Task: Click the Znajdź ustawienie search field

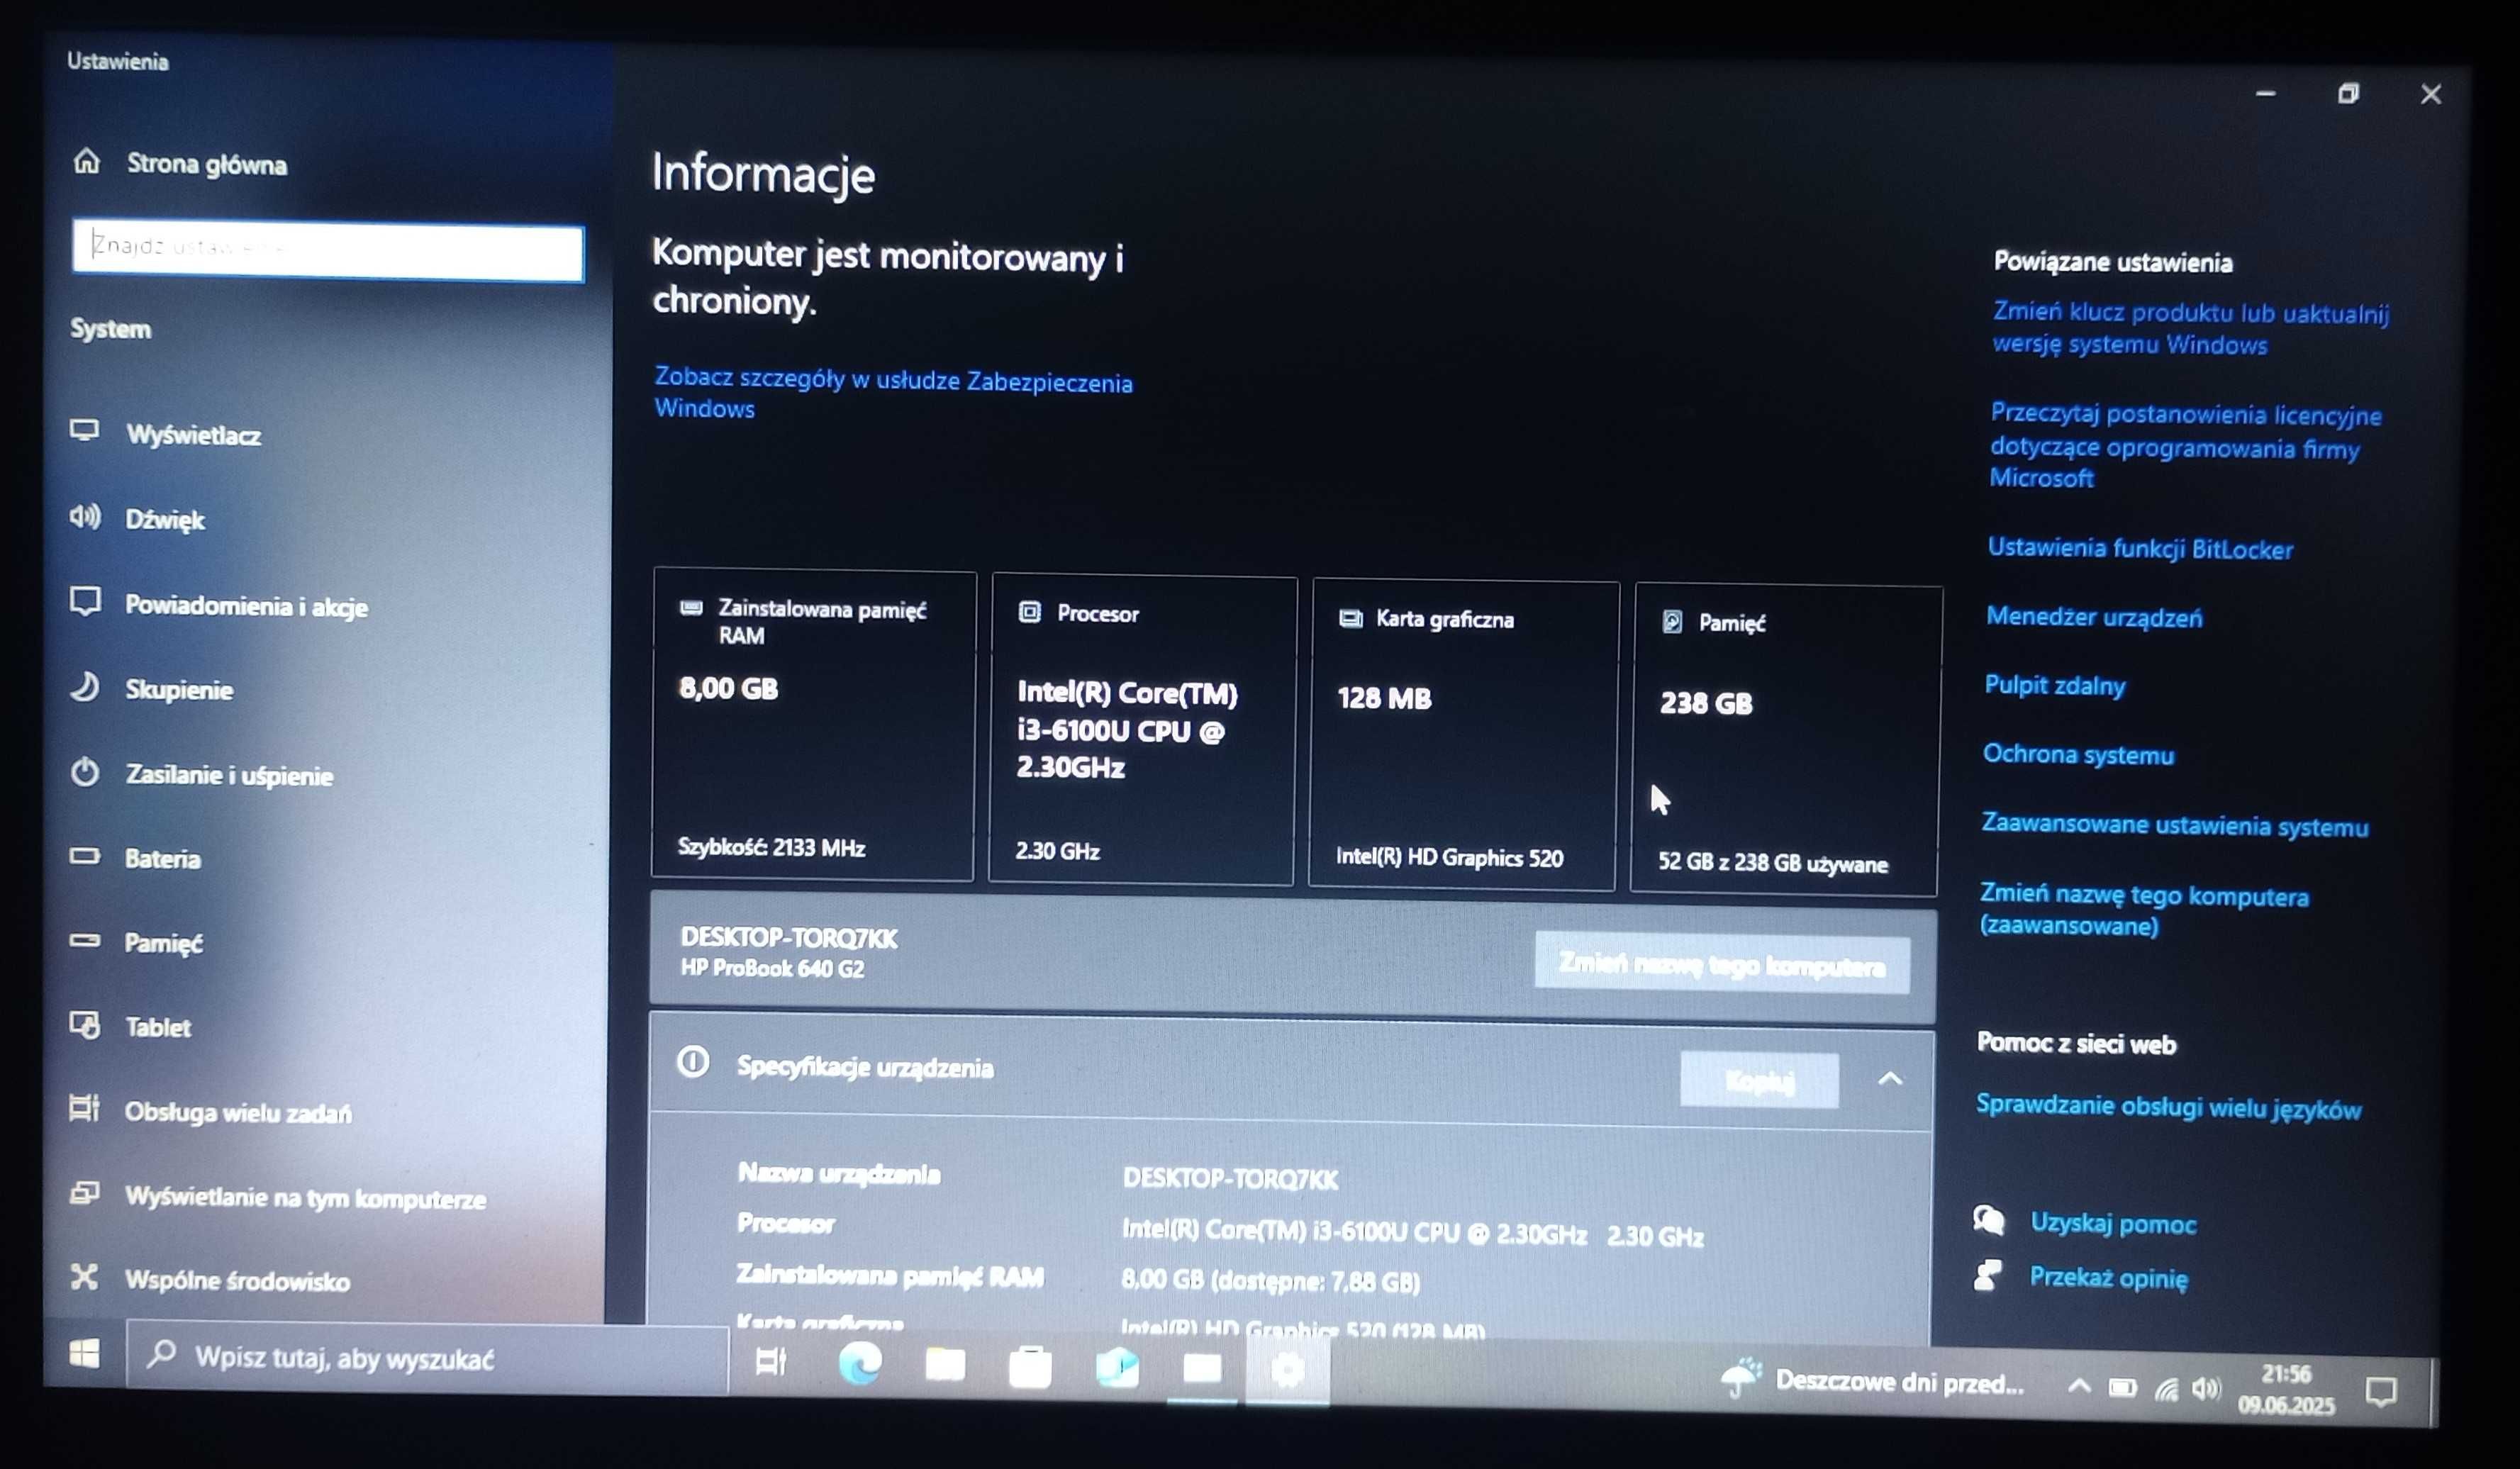Action: click(x=328, y=250)
